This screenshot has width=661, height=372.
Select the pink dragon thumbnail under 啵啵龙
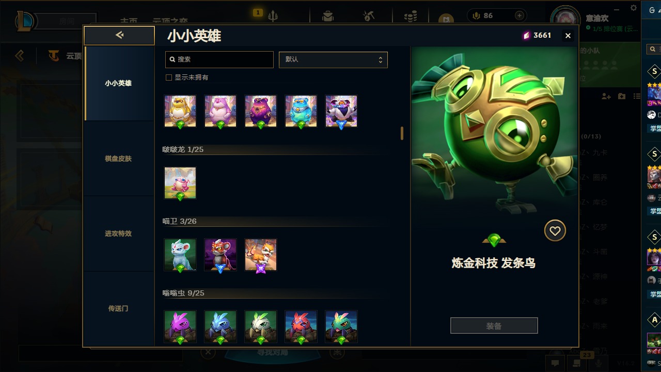pos(180,183)
